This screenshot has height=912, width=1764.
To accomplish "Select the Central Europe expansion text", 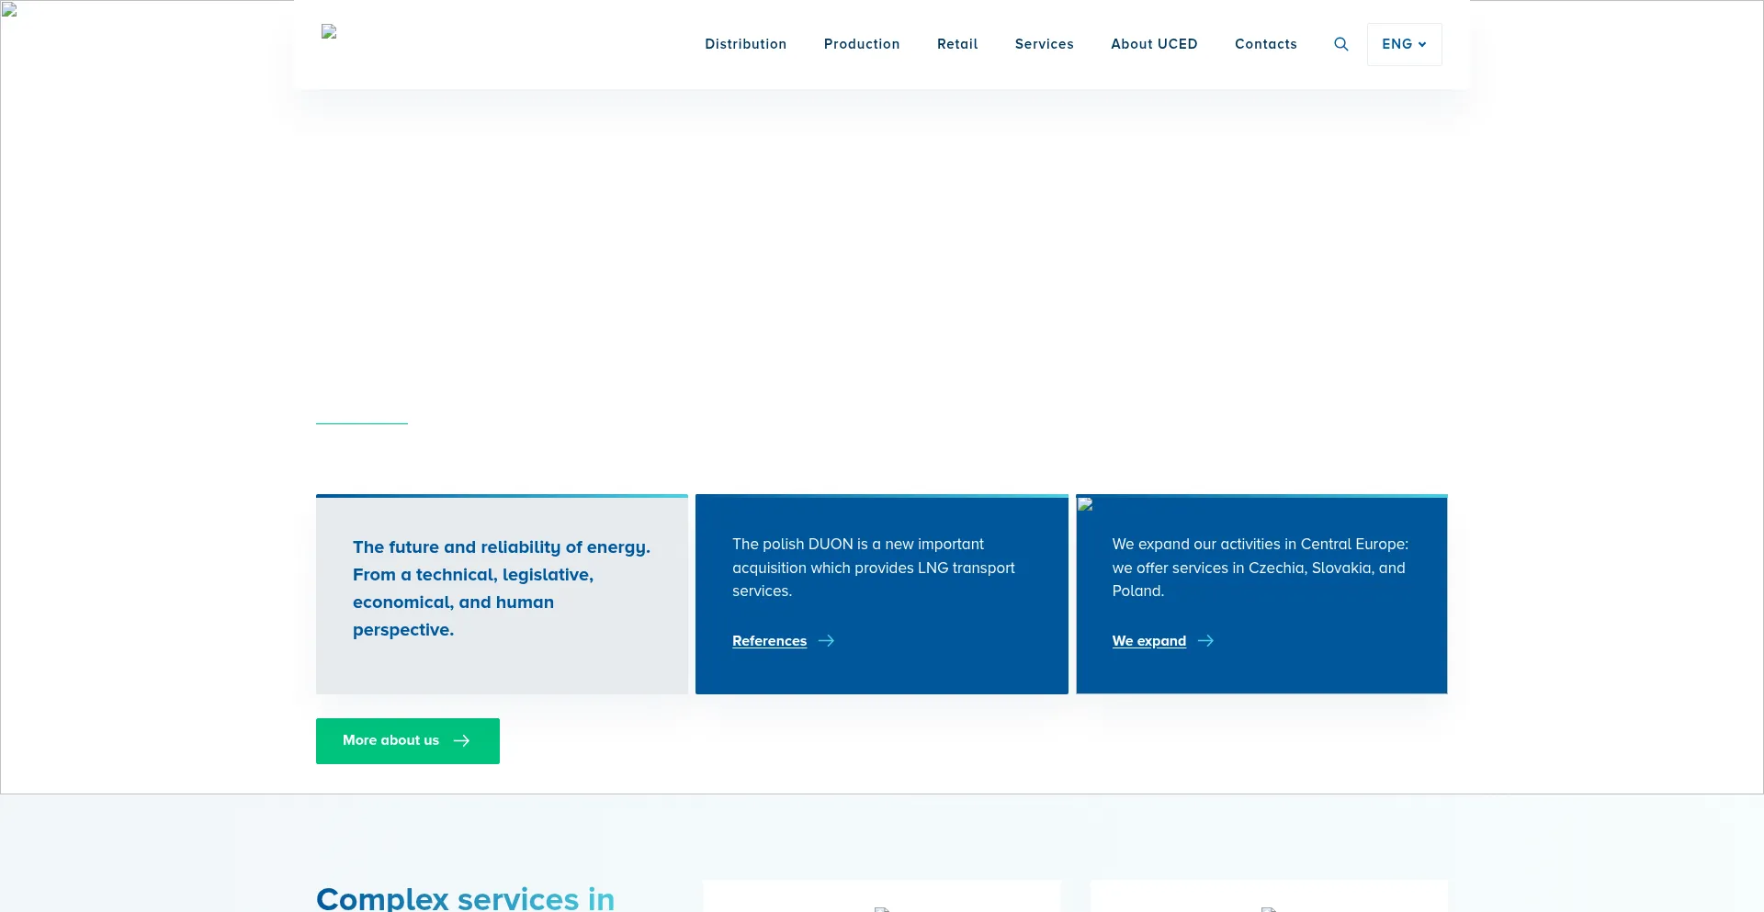I will tap(1260, 568).
